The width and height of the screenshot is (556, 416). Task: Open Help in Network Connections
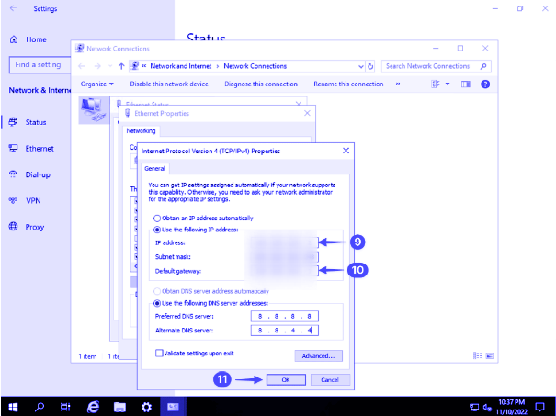[485, 84]
